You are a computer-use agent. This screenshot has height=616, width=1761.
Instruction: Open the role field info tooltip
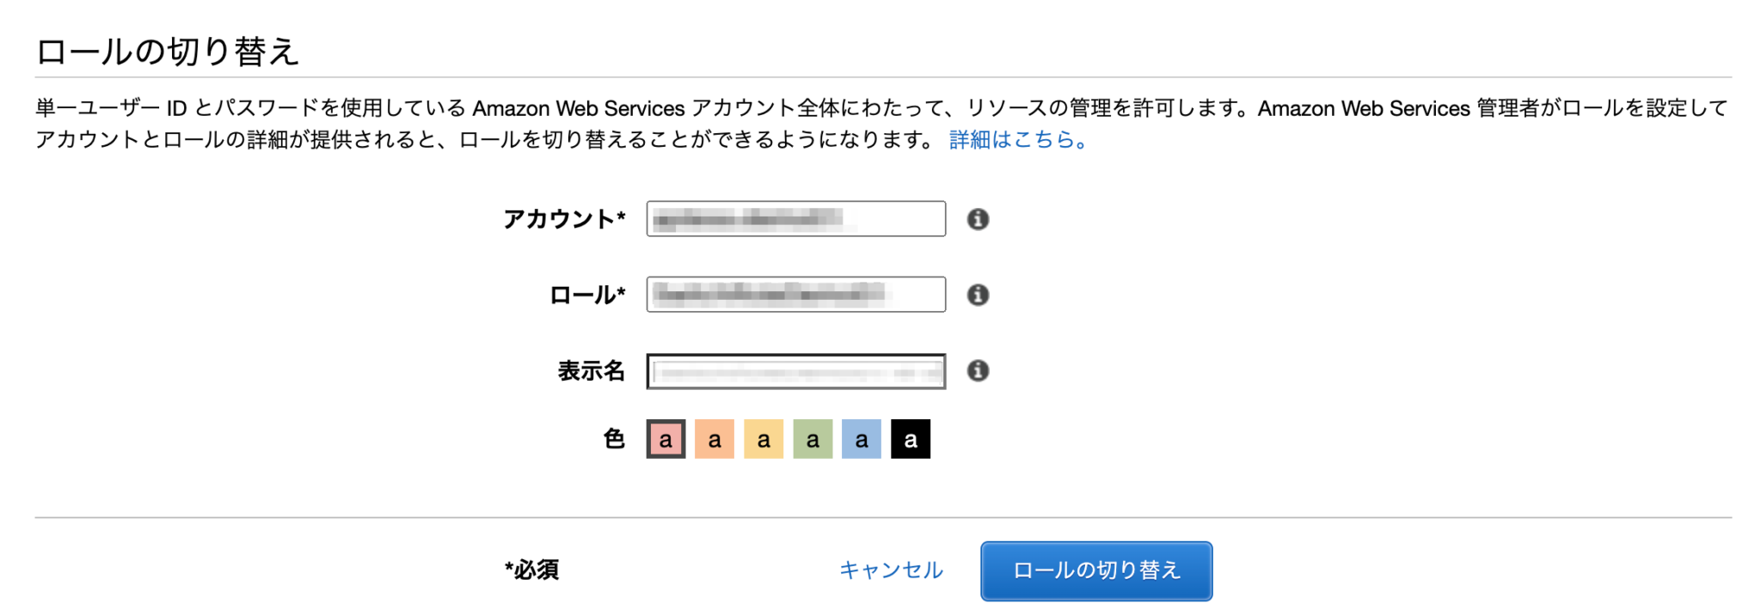[x=978, y=295]
